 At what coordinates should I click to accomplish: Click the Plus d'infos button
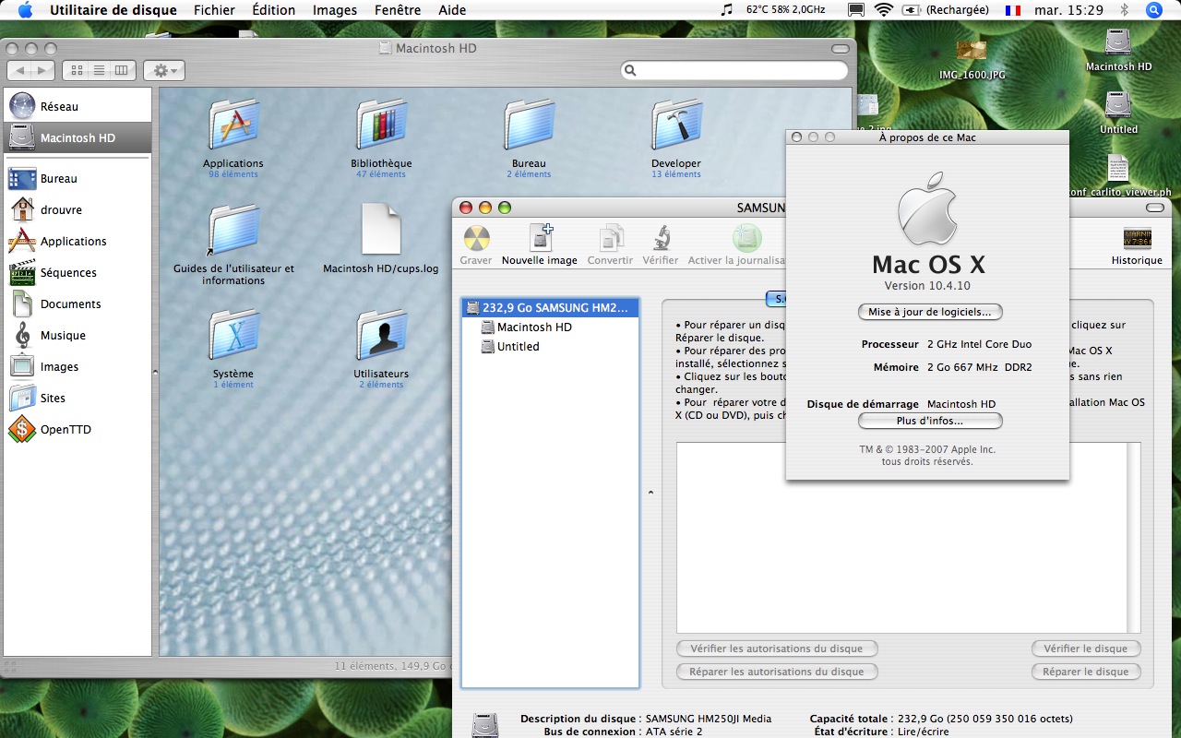[x=930, y=421]
